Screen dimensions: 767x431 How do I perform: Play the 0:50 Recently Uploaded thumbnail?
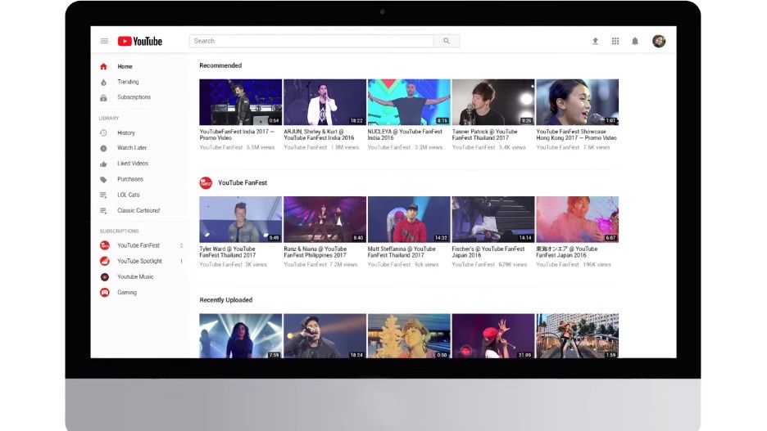[x=409, y=336]
